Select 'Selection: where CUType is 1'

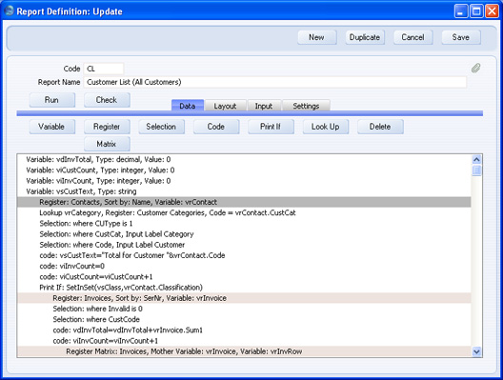point(244,224)
